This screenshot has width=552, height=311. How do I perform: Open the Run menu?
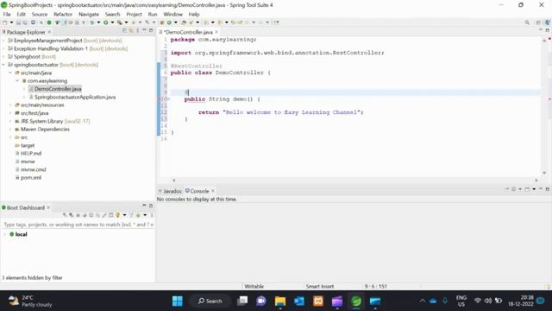153,14
